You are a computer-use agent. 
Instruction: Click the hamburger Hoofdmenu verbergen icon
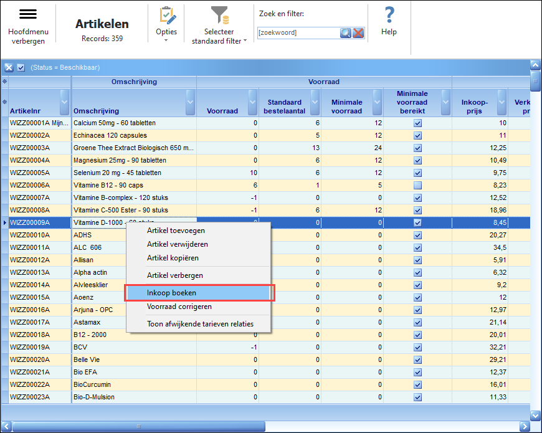pyautogui.click(x=28, y=14)
